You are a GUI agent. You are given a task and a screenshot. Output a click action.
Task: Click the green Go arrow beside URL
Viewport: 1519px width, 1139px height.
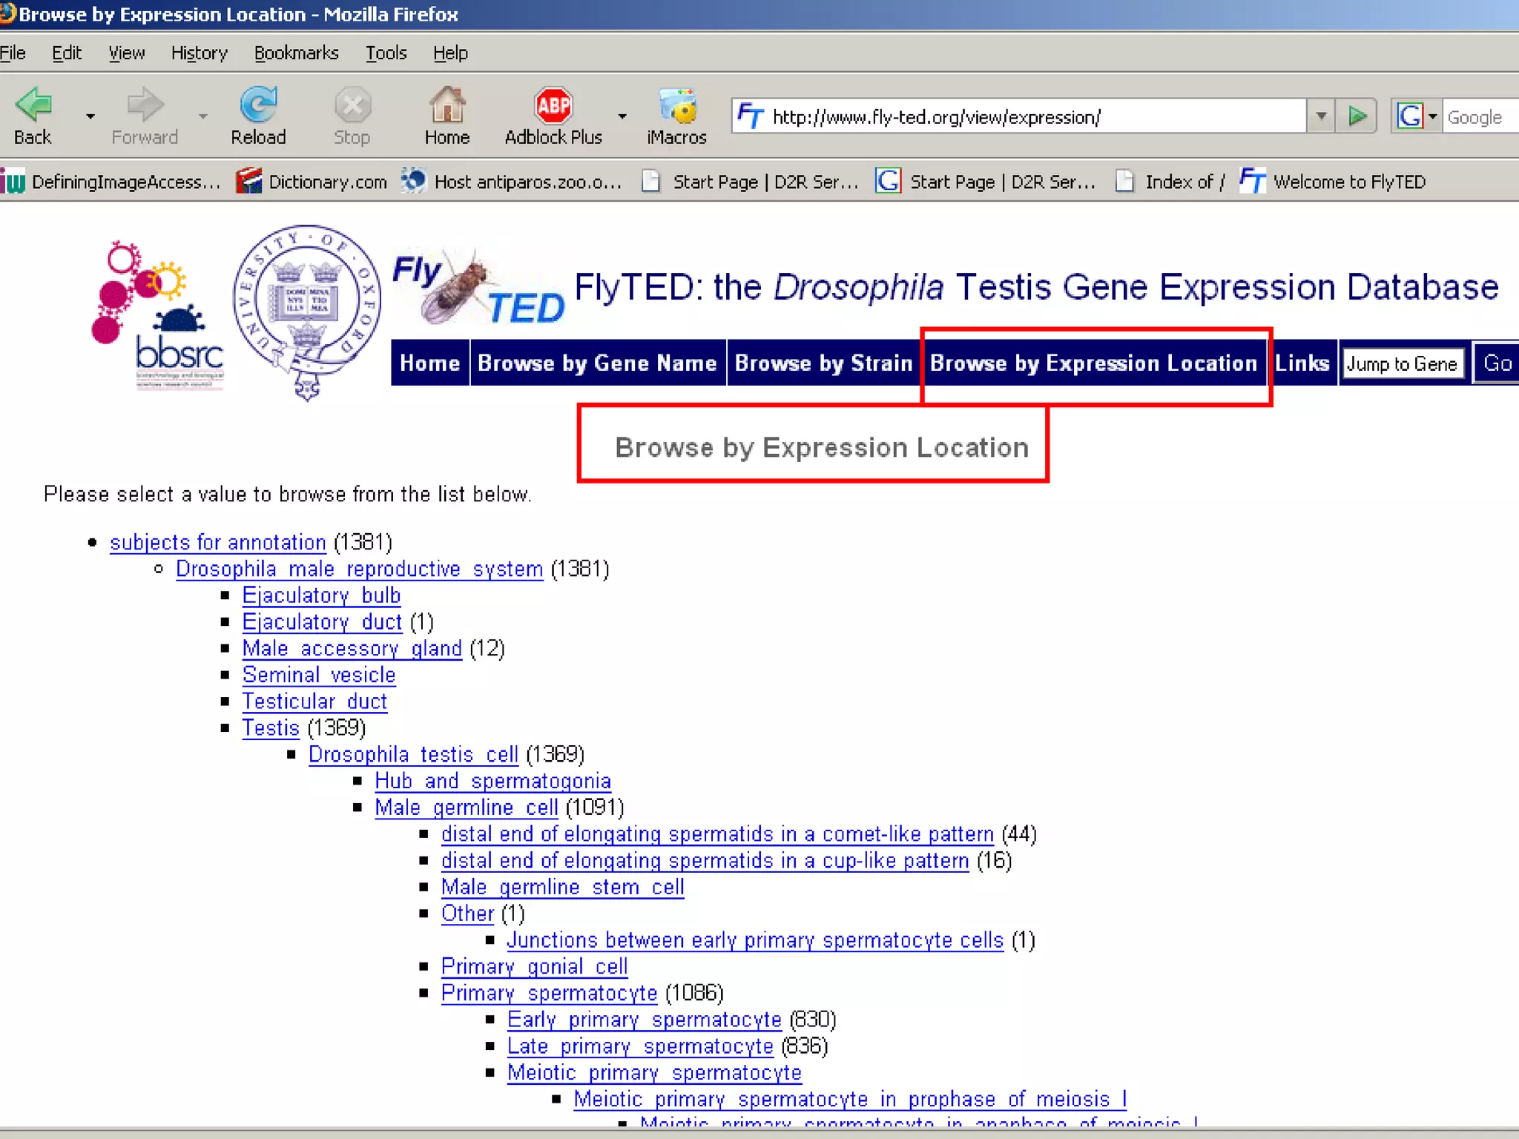click(x=1357, y=116)
